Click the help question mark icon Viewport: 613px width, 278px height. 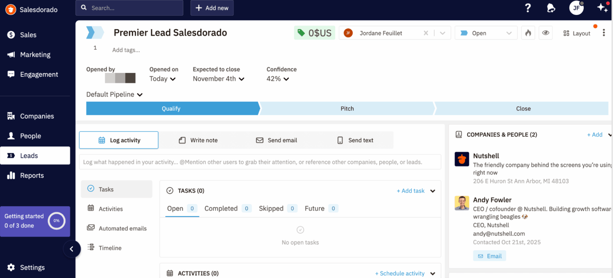tap(528, 8)
